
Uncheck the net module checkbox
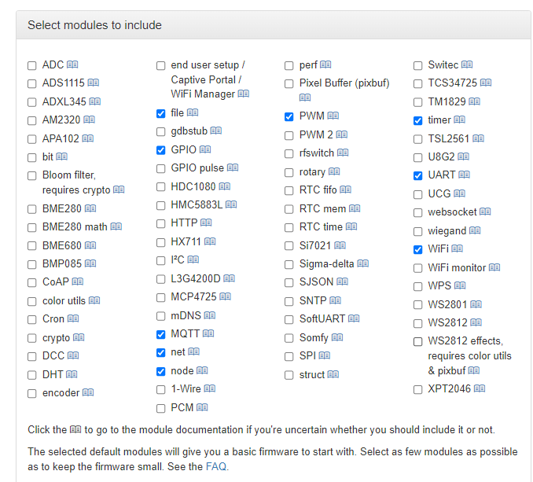pyautogui.click(x=161, y=353)
